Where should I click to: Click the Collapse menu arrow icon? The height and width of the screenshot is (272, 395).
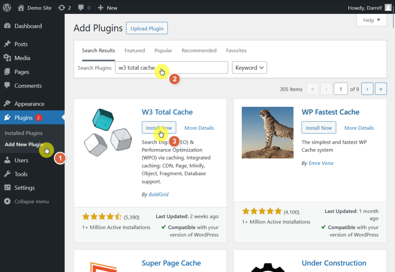[x=7, y=201]
